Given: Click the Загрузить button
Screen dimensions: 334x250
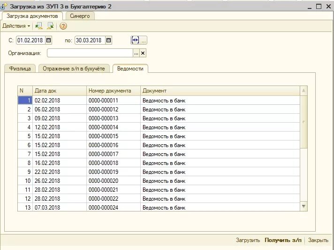Looking at the screenshot, I should (x=248, y=240).
